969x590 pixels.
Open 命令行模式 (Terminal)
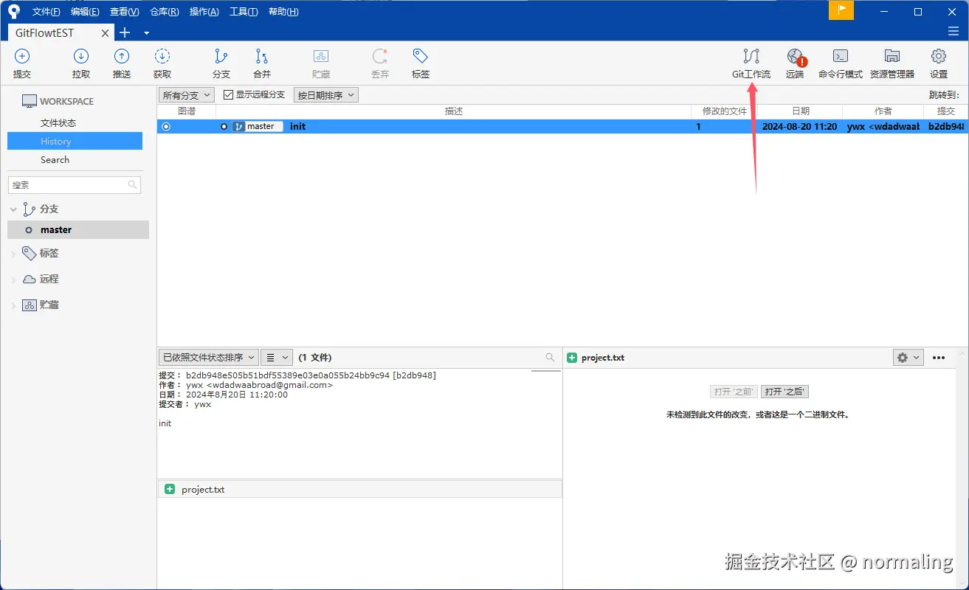click(841, 63)
